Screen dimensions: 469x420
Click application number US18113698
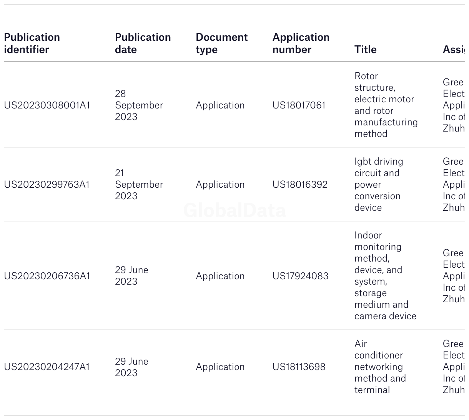[299, 367]
